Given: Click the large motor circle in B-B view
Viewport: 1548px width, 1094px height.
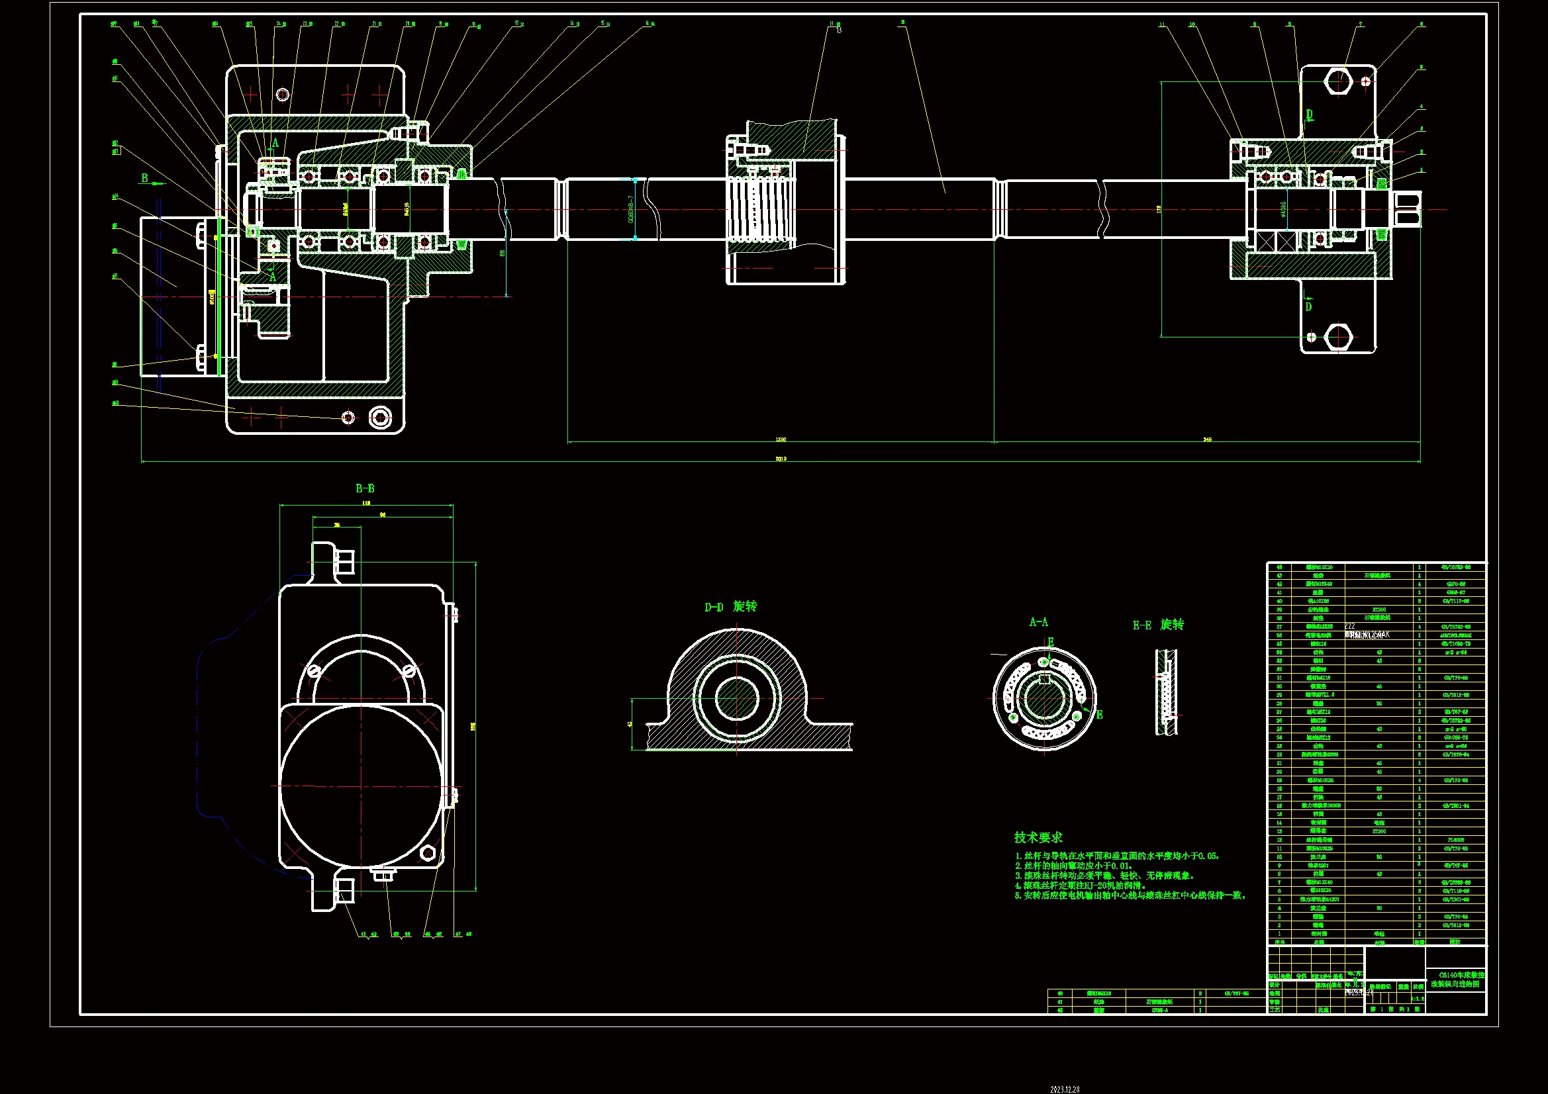Looking at the screenshot, I should pyautogui.click(x=361, y=786).
